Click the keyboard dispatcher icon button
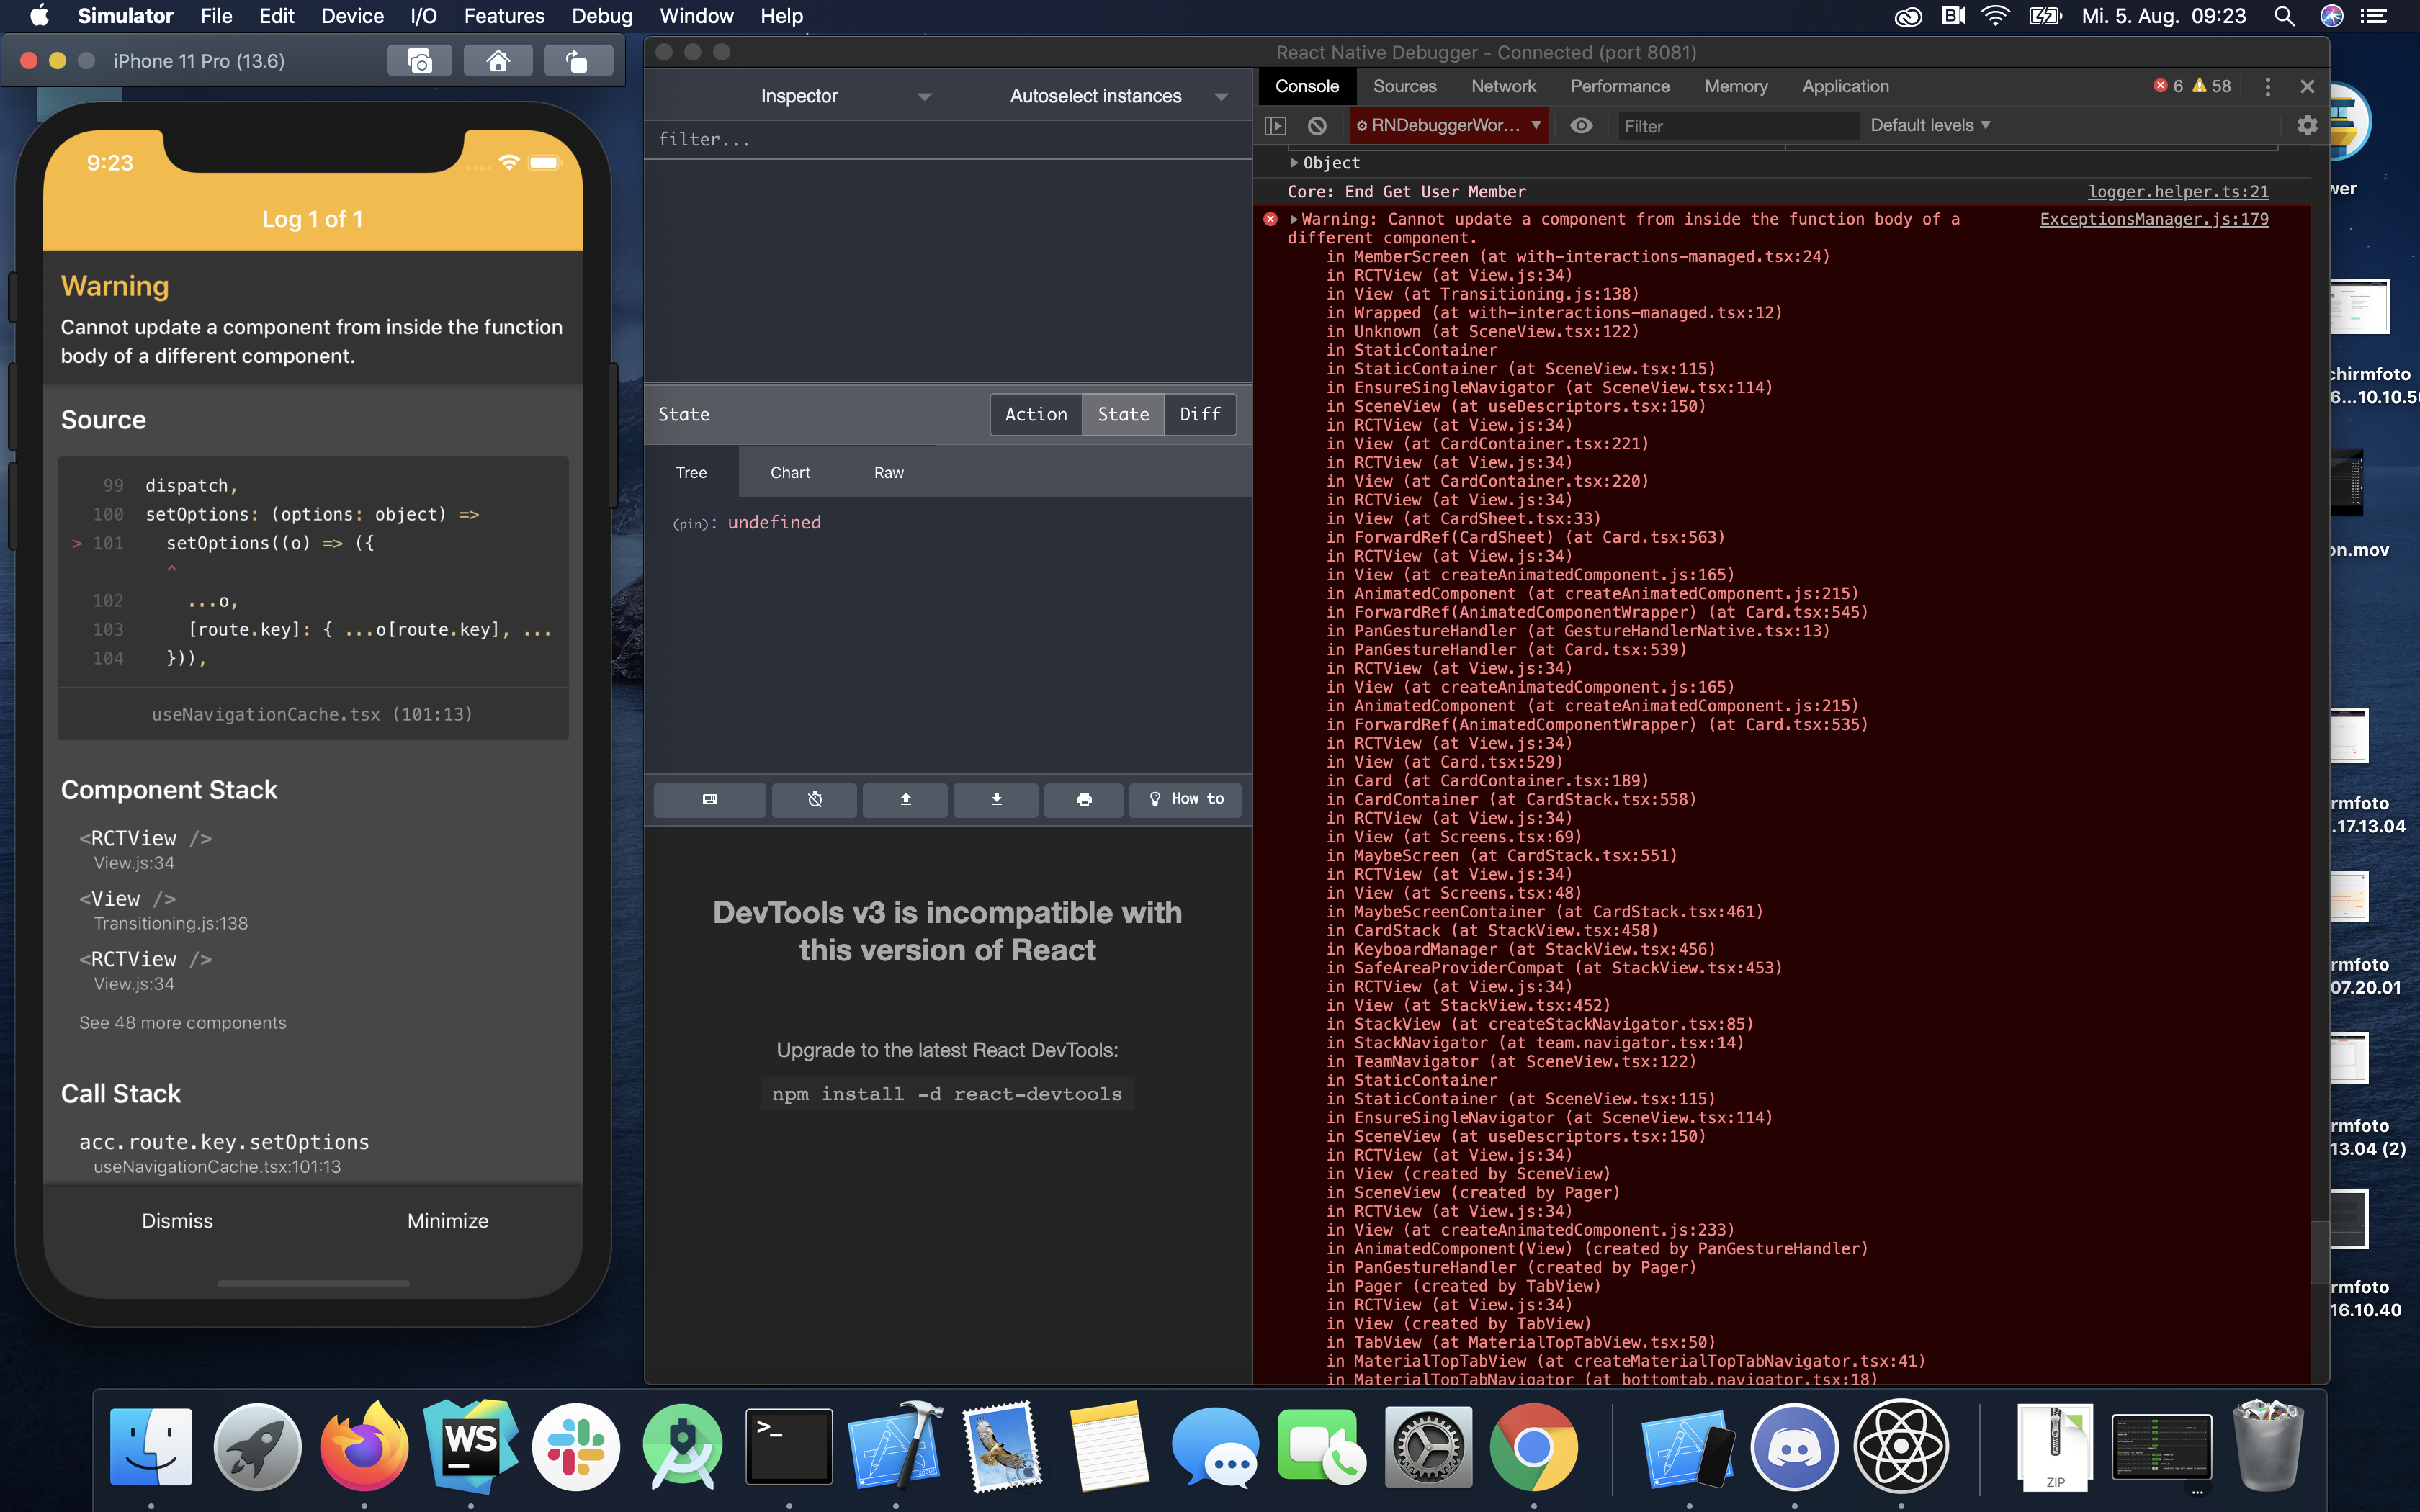The height and width of the screenshot is (1512, 2420). 710,799
